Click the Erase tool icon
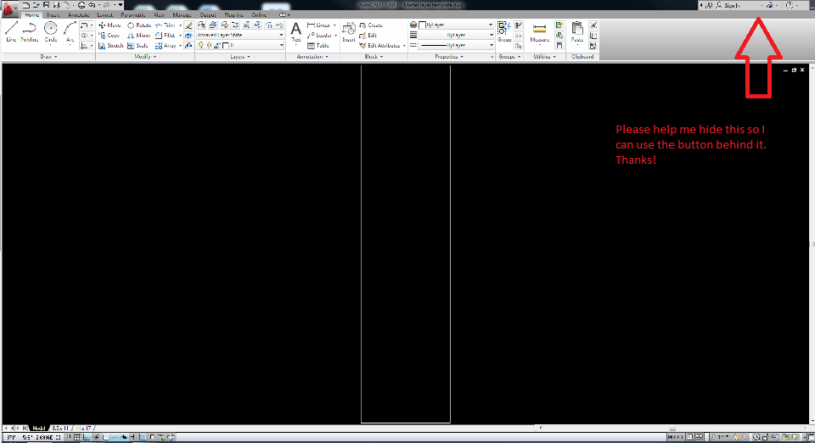 pyautogui.click(x=188, y=25)
